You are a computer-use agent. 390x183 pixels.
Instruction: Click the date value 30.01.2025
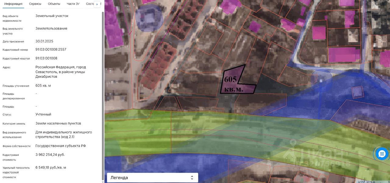44,41
